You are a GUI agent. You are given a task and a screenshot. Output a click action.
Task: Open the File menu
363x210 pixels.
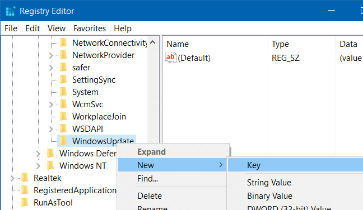(11, 28)
